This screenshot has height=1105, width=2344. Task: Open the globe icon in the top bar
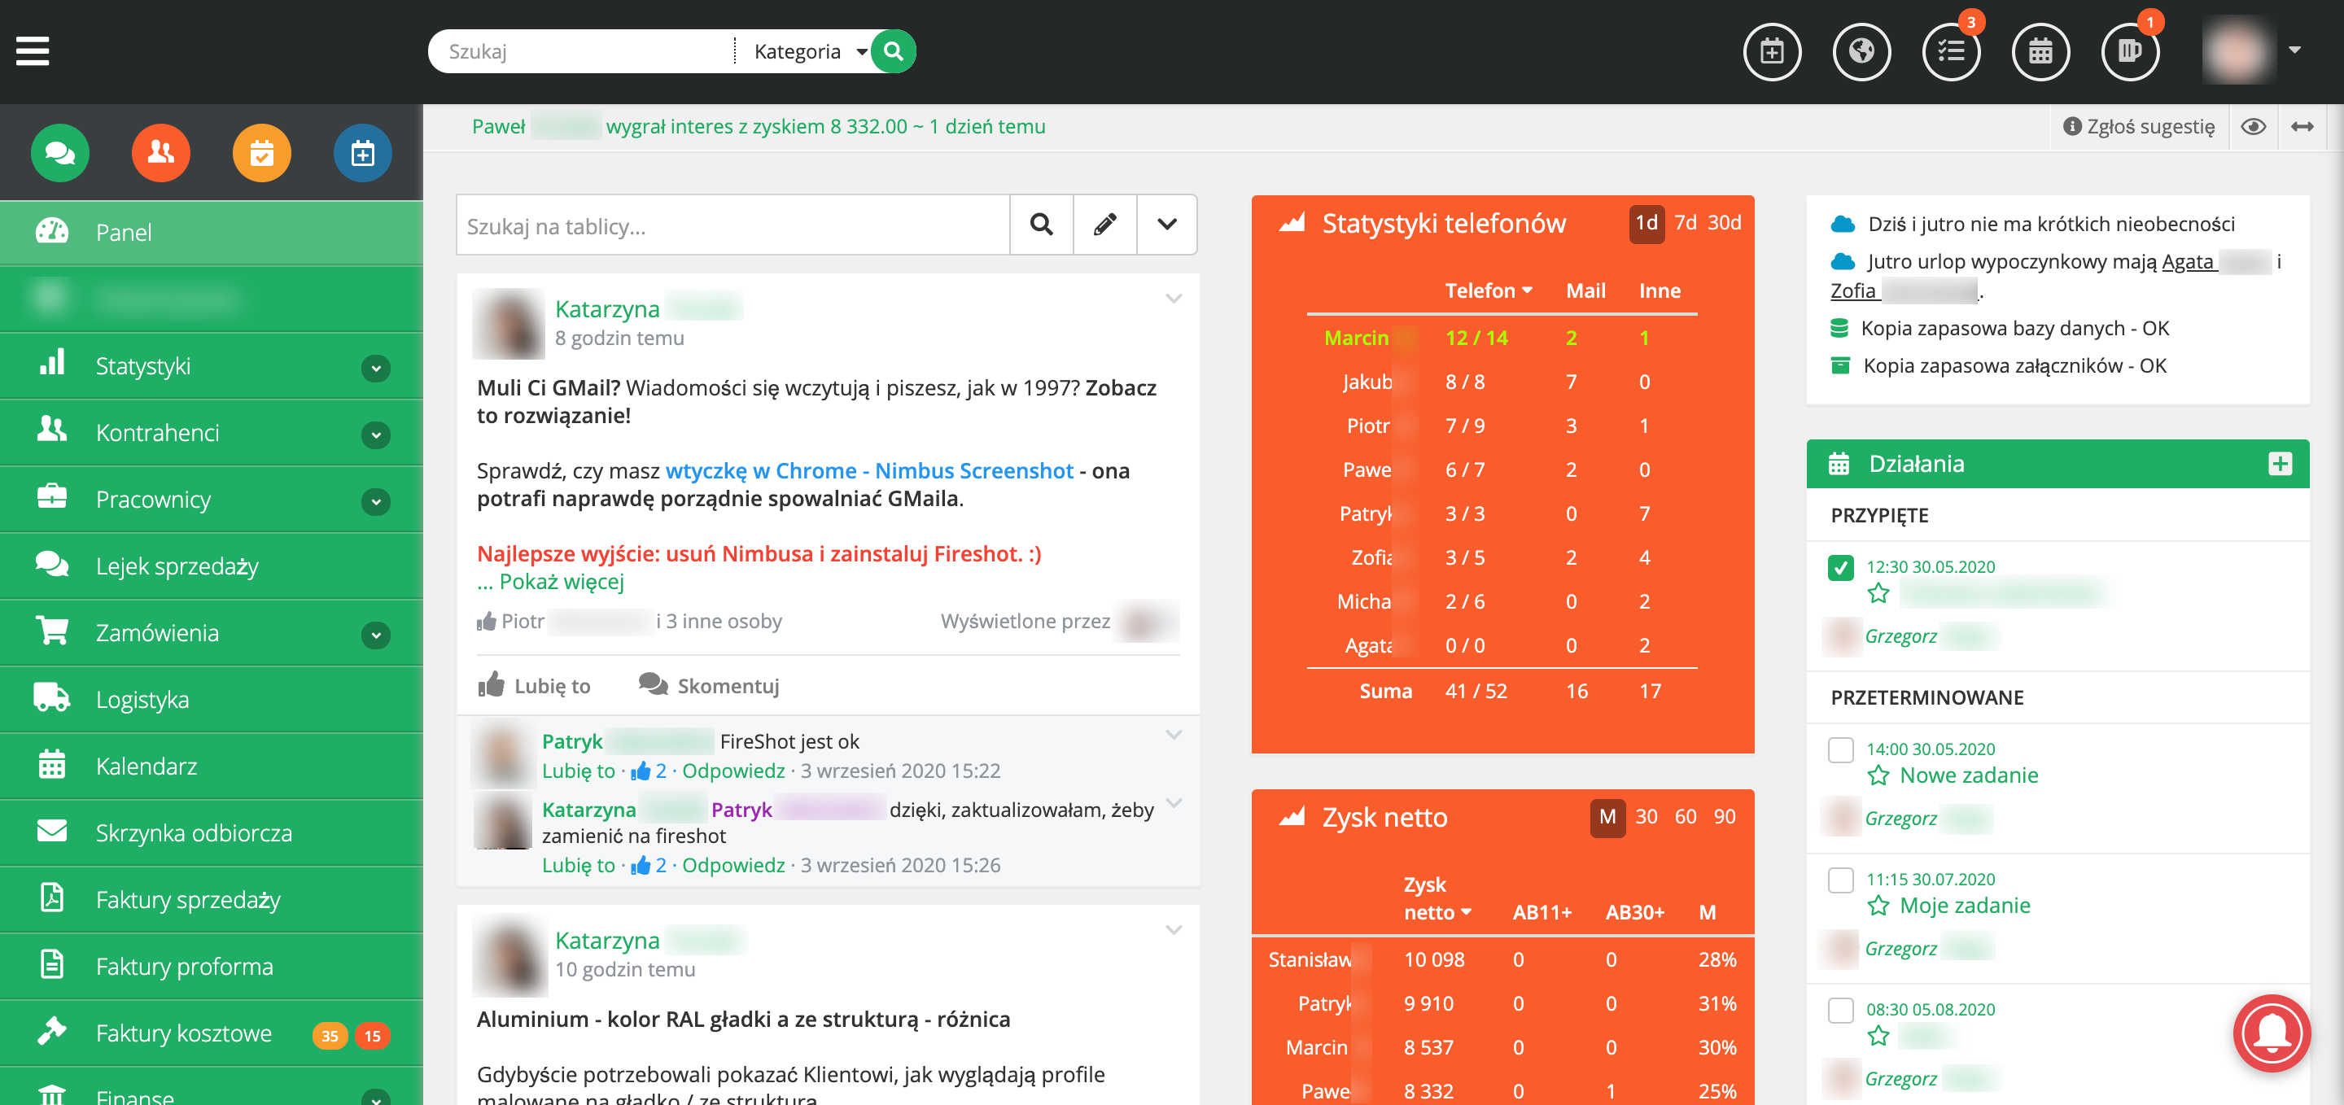point(1861,52)
